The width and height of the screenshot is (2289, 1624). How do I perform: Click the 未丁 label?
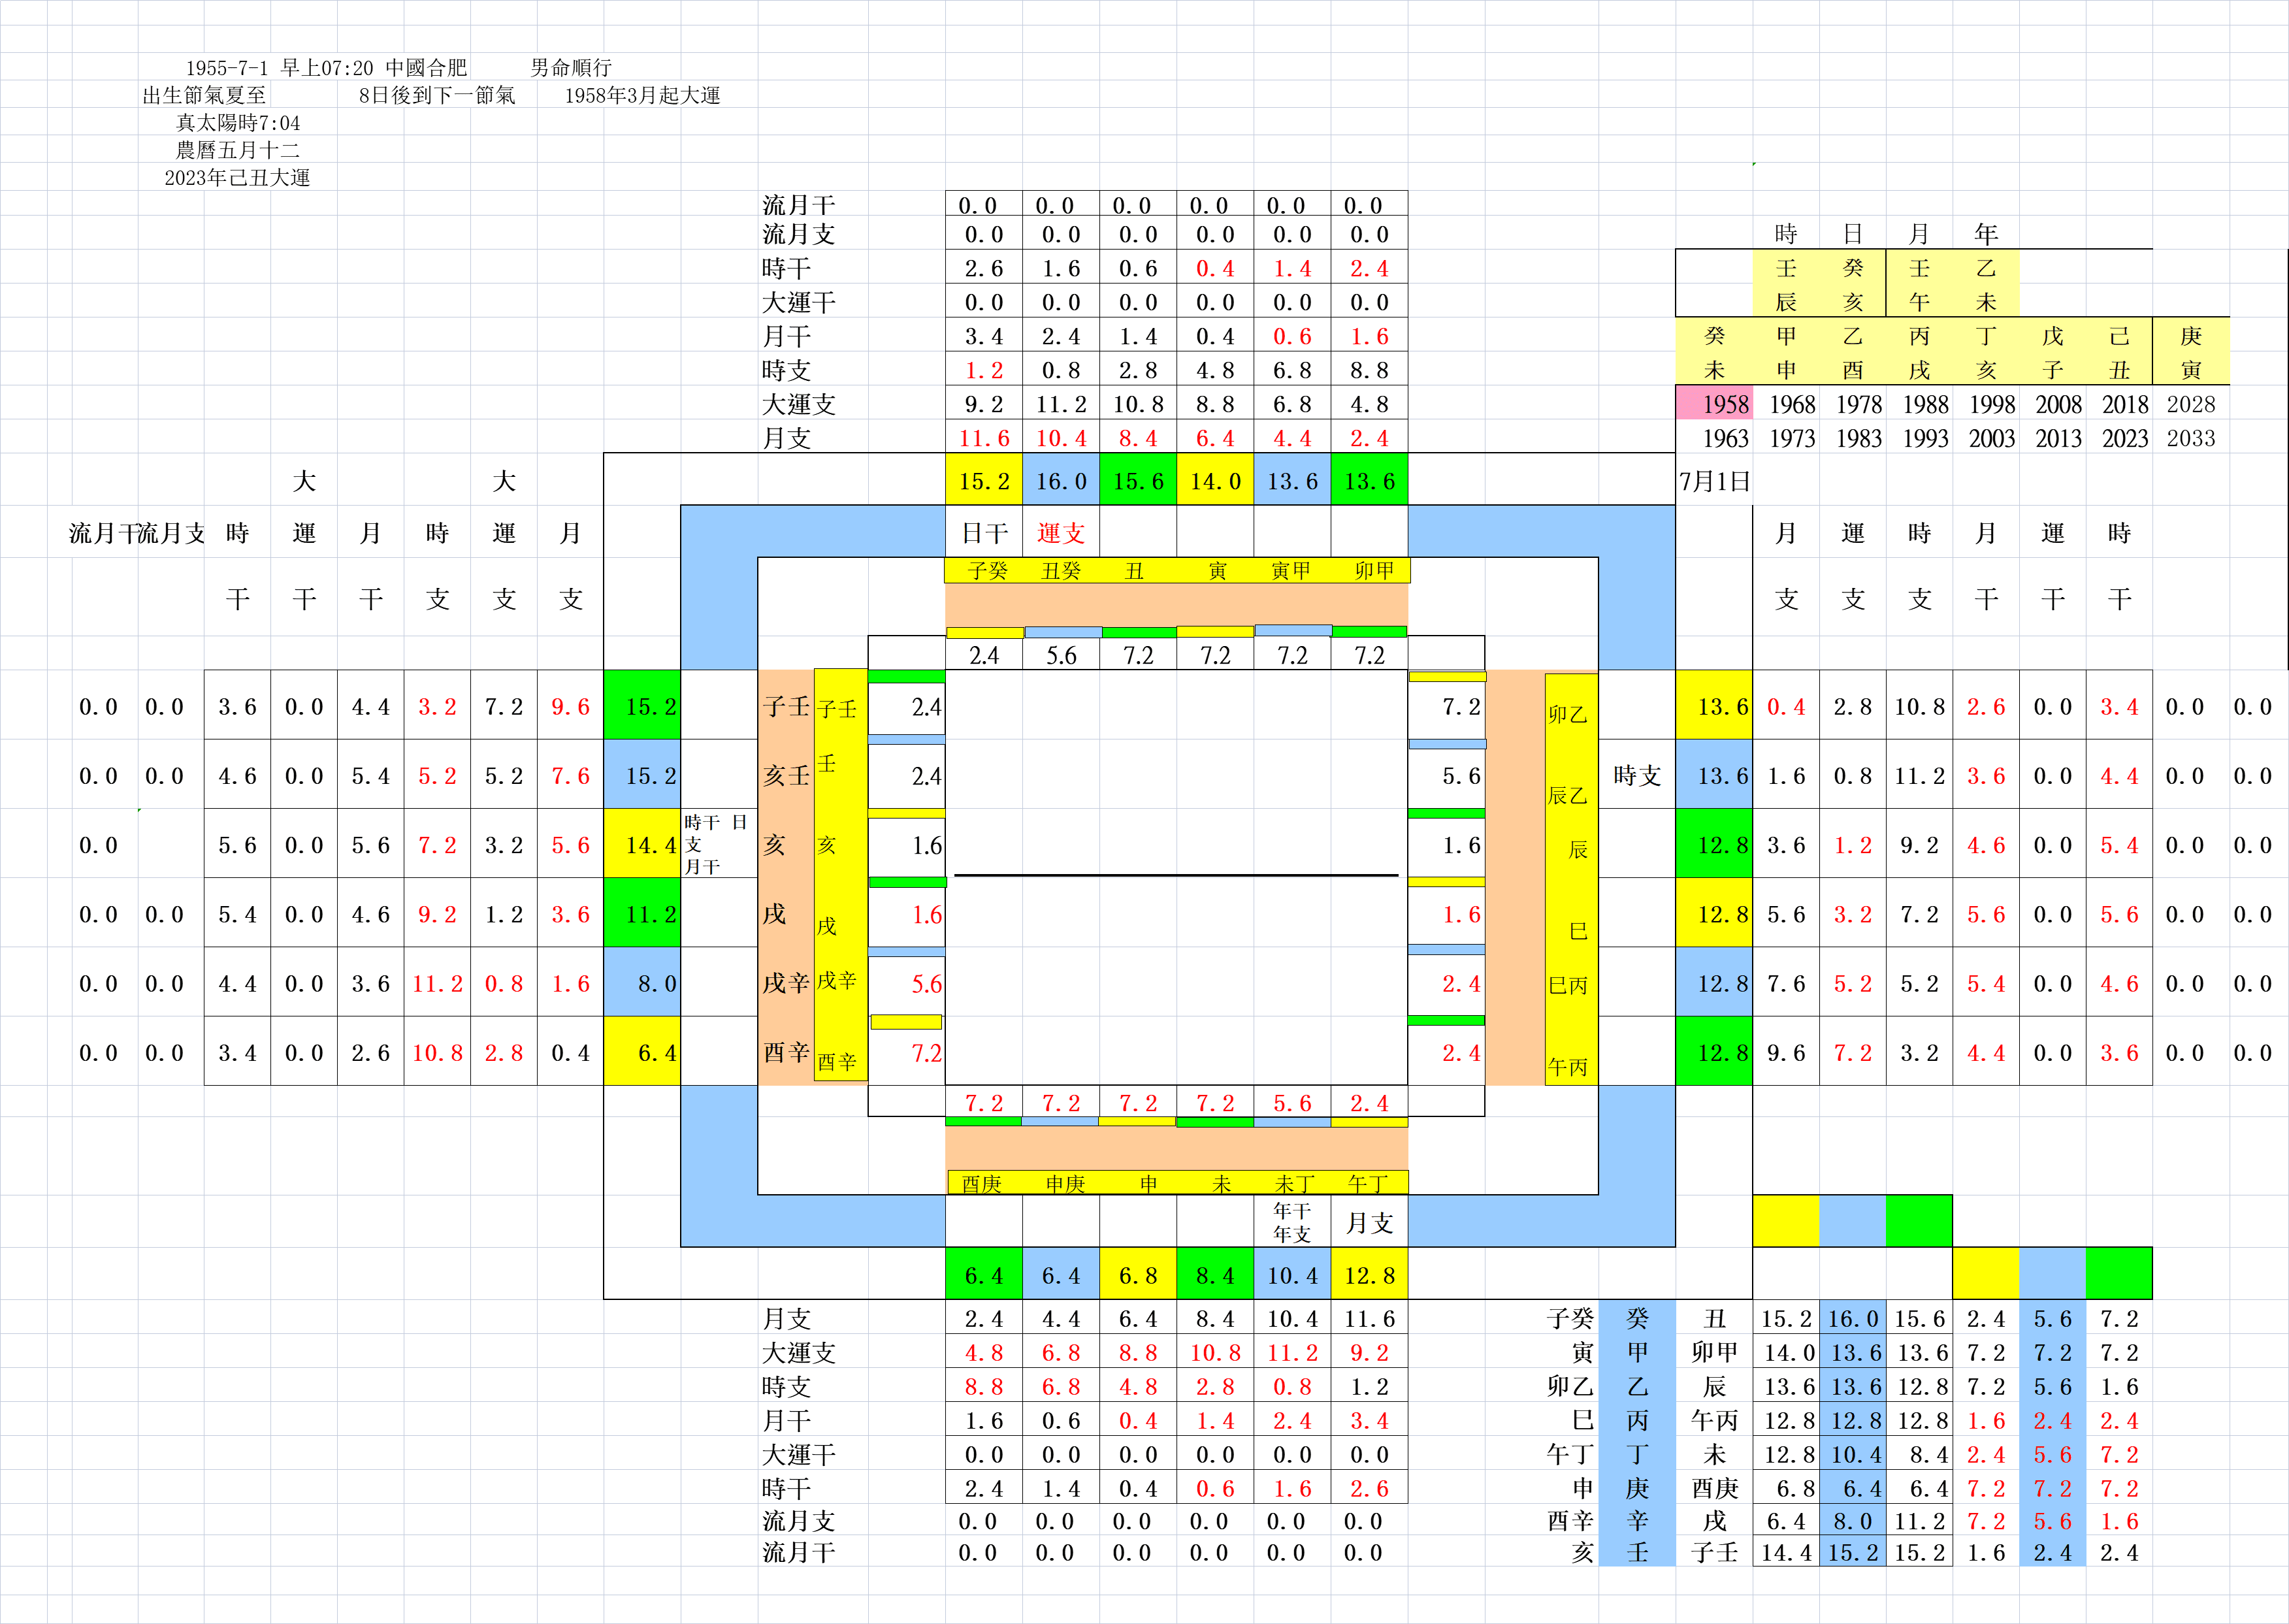(x=1295, y=1183)
